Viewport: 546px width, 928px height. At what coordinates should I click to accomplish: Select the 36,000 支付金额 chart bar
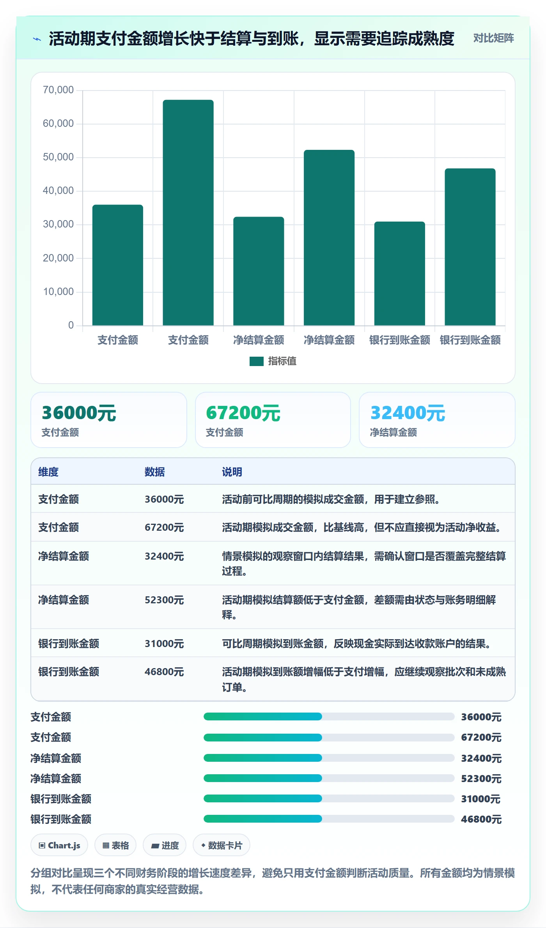point(118,265)
